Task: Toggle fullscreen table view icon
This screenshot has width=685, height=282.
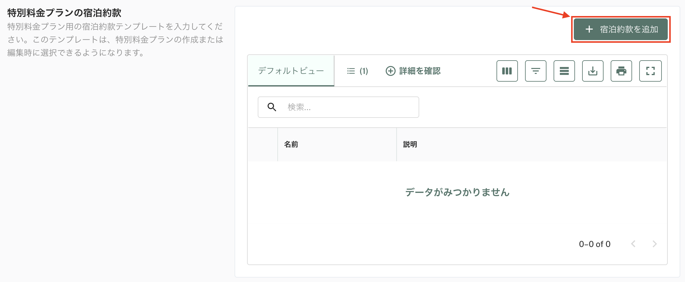Action: [x=651, y=71]
